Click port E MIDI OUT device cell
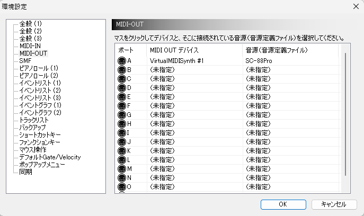Image resolution: width=364 pixels, height=216 pixels. click(194, 97)
